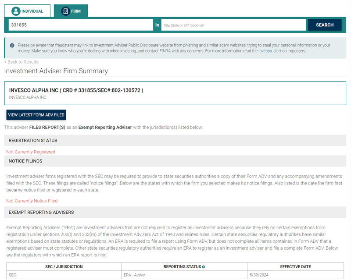Switch to the INDIVIDUAL search tab

27,11
